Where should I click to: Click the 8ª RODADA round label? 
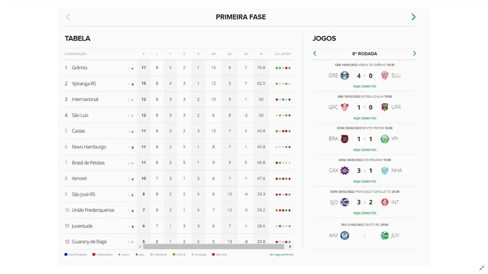[x=364, y=54]
